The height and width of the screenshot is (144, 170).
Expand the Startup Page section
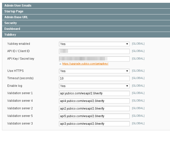(14, 11)
